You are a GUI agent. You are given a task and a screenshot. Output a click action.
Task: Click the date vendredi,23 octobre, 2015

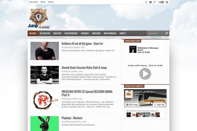(73, 47)
